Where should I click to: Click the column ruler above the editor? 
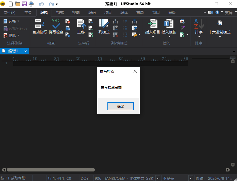click(x=101, y=59)
